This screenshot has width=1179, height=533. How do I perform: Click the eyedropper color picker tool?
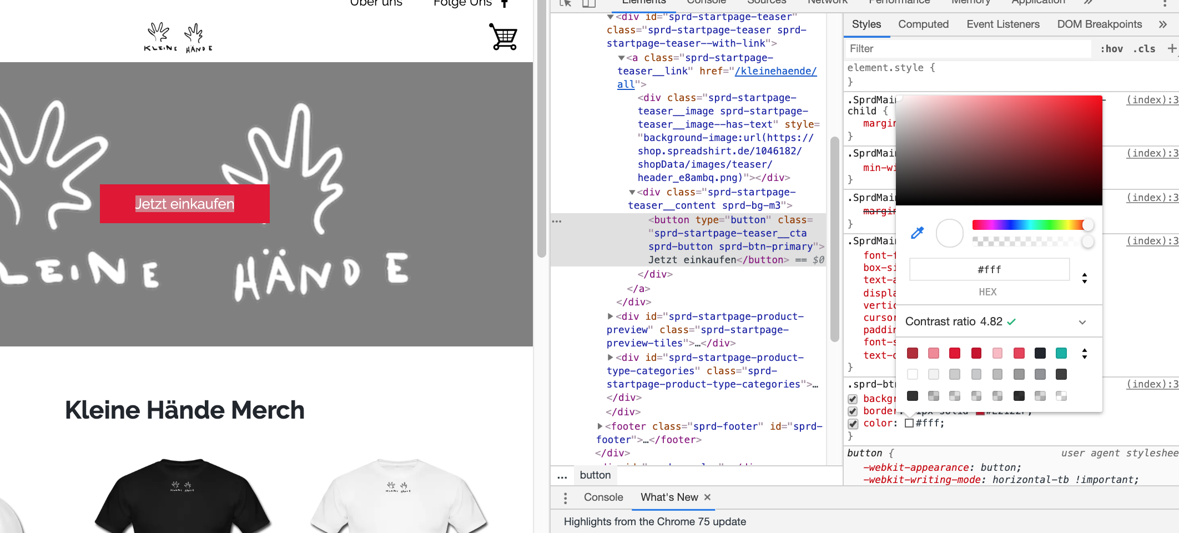click(917, 233)
